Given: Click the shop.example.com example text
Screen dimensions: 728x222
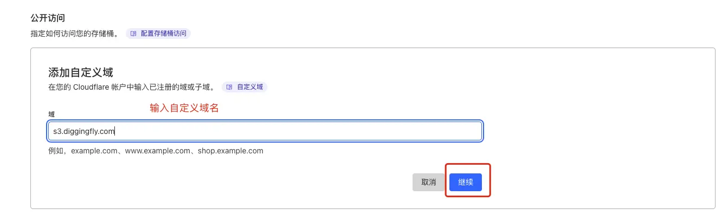Looking at the screenshot, I should point(230,151).
